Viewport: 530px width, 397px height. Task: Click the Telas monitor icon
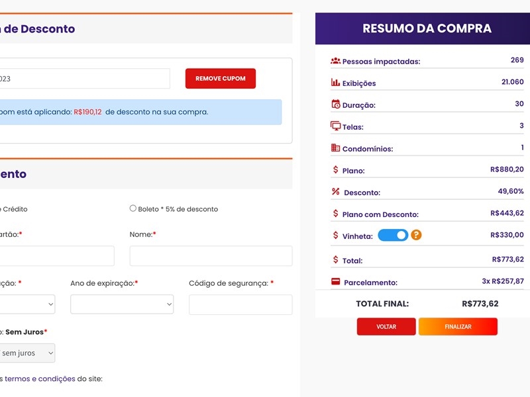[336, 126]
